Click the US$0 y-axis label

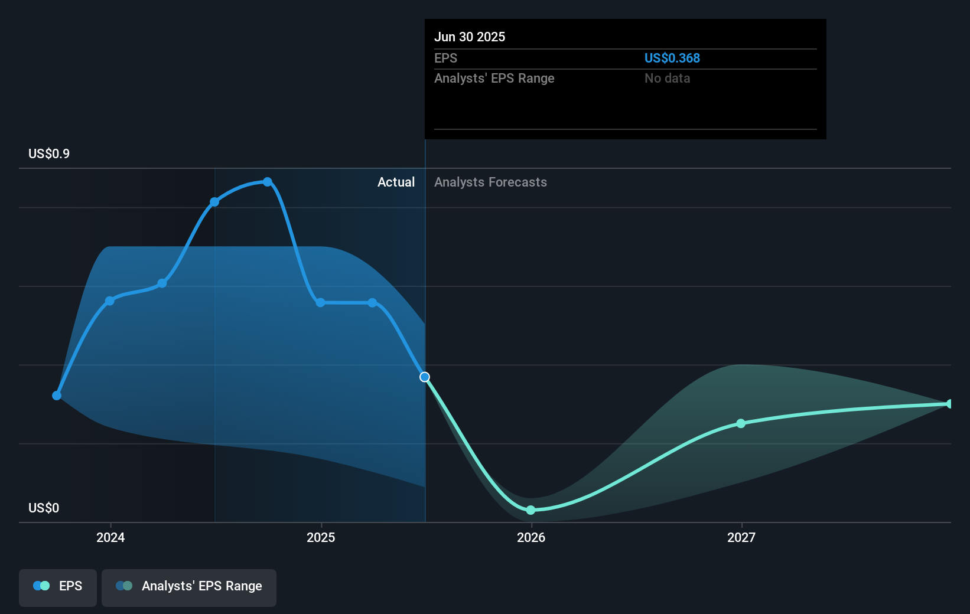coord(44,508)
